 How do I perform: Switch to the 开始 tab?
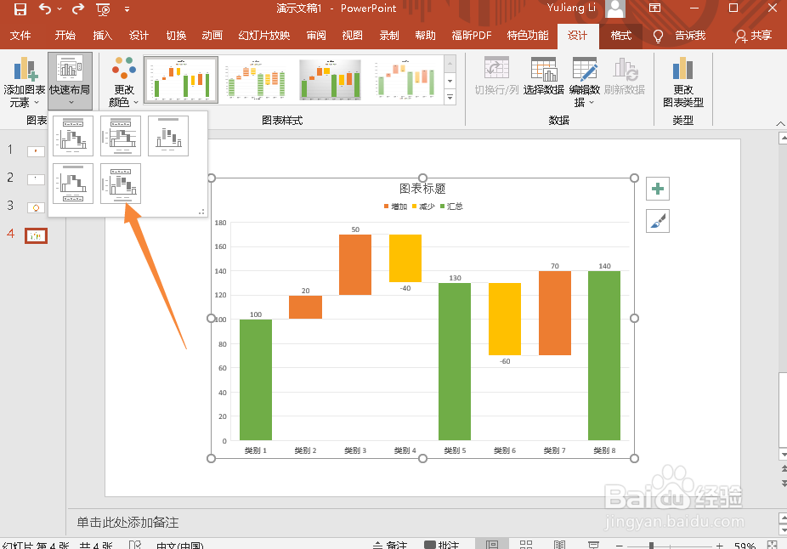tap(65, 35)
